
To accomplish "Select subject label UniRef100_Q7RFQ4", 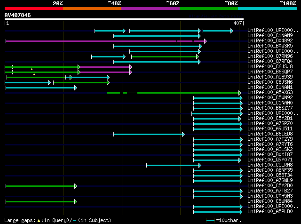I will coord(270,61).
